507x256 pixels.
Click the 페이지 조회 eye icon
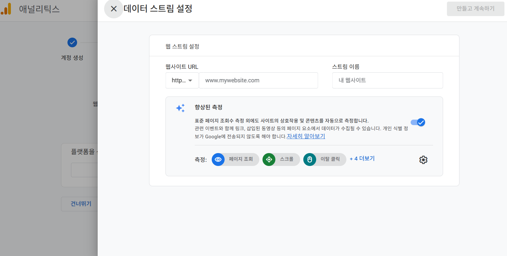tap(218, 160)
